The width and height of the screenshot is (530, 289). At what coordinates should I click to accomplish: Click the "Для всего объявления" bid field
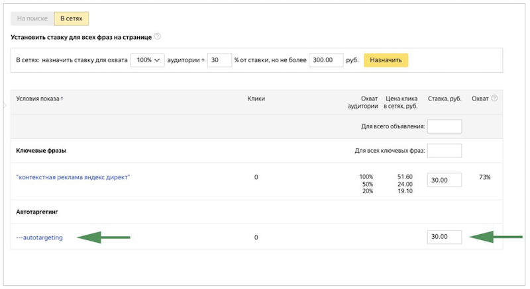[445, 126]
